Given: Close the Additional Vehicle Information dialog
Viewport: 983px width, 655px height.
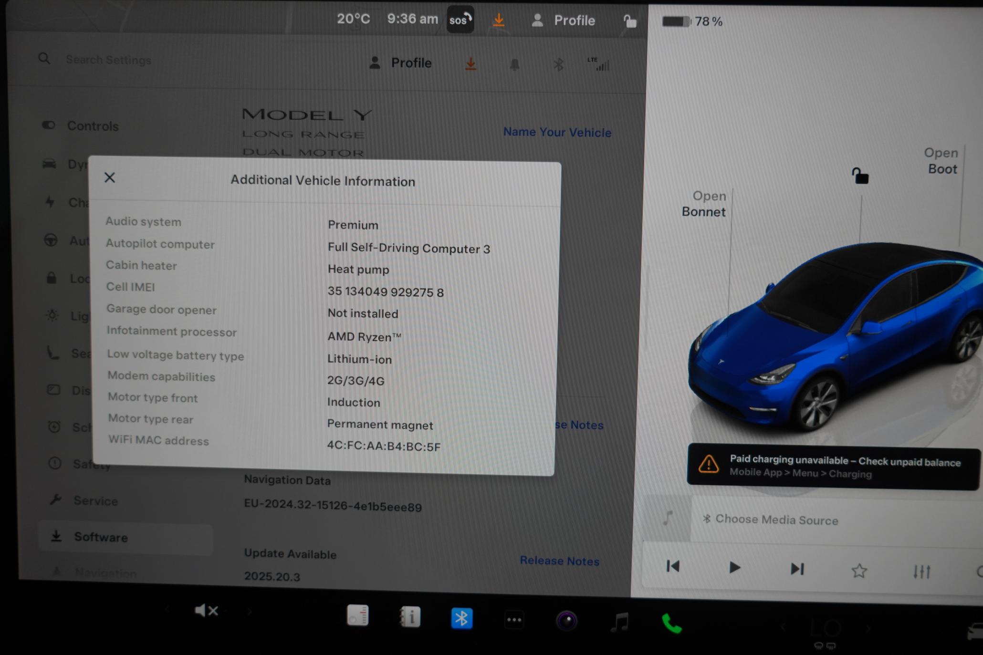Looking at the screenshot, I should [x=110, y=177].
